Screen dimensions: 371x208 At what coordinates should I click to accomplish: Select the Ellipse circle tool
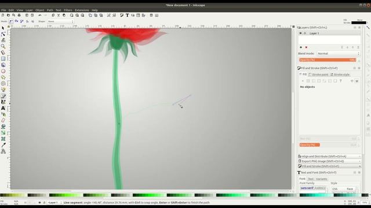click(3, 71)
